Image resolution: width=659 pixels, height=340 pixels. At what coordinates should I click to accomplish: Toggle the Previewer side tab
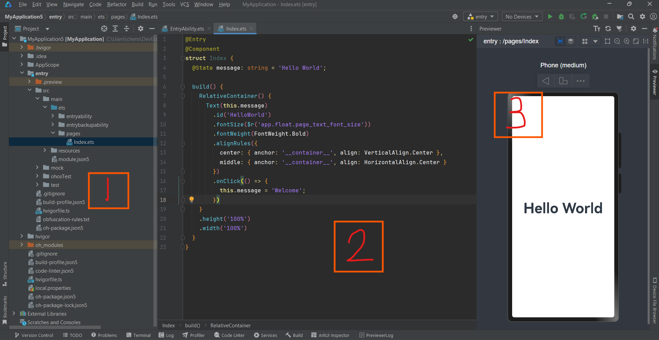pyautogui.click(x=655, y=82)
